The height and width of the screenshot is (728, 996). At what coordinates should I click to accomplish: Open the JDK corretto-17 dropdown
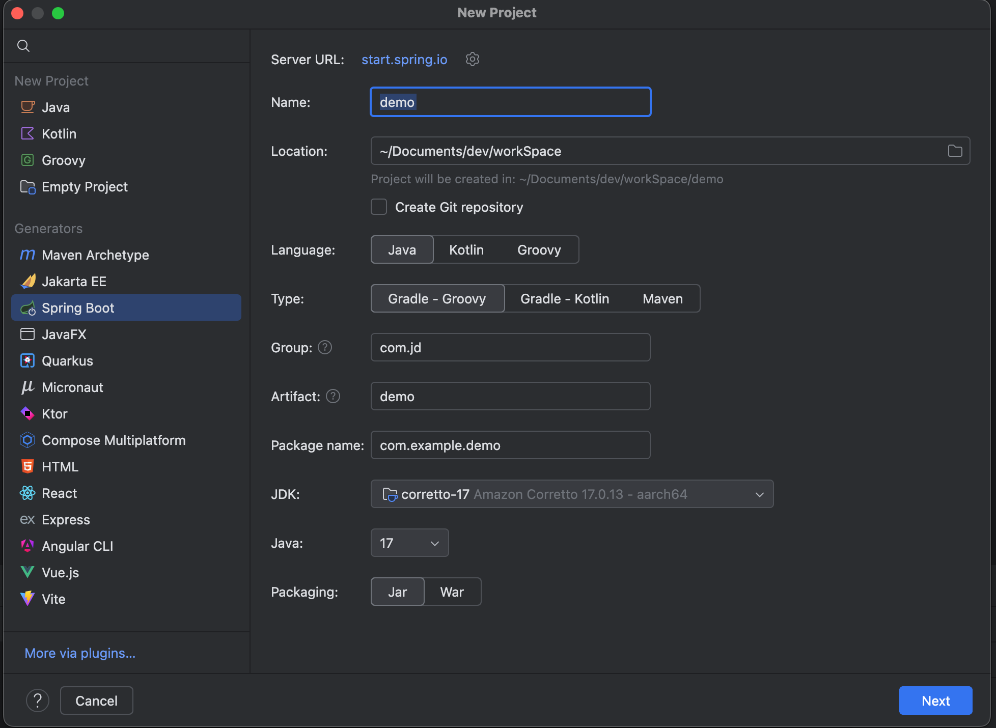coord(571,494)
